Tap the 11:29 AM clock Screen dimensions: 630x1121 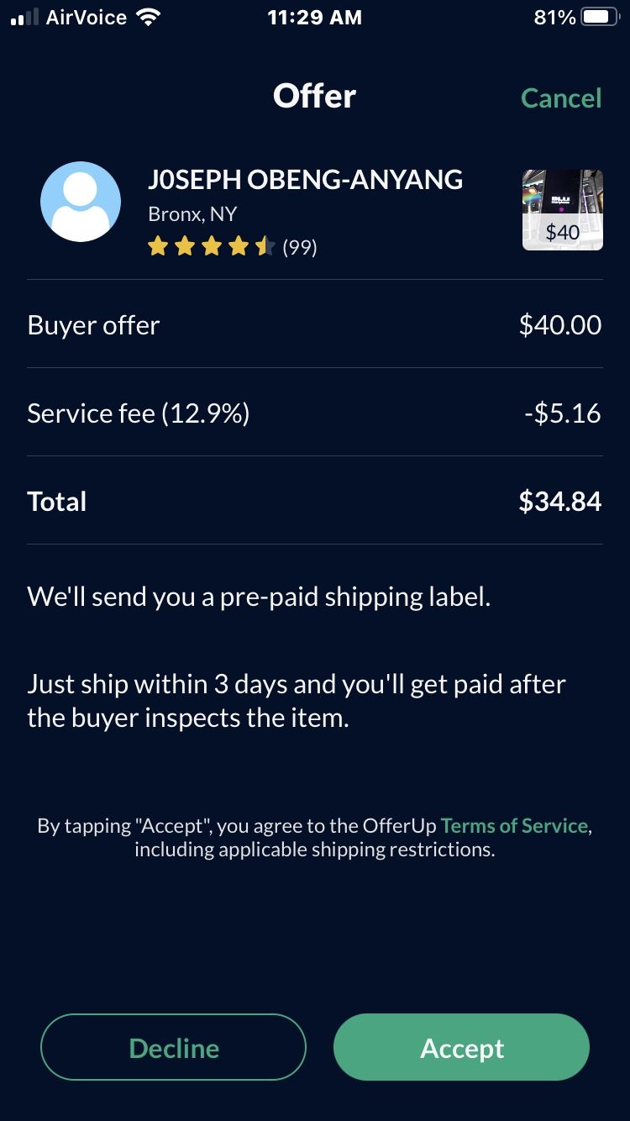tap(314, 18)
